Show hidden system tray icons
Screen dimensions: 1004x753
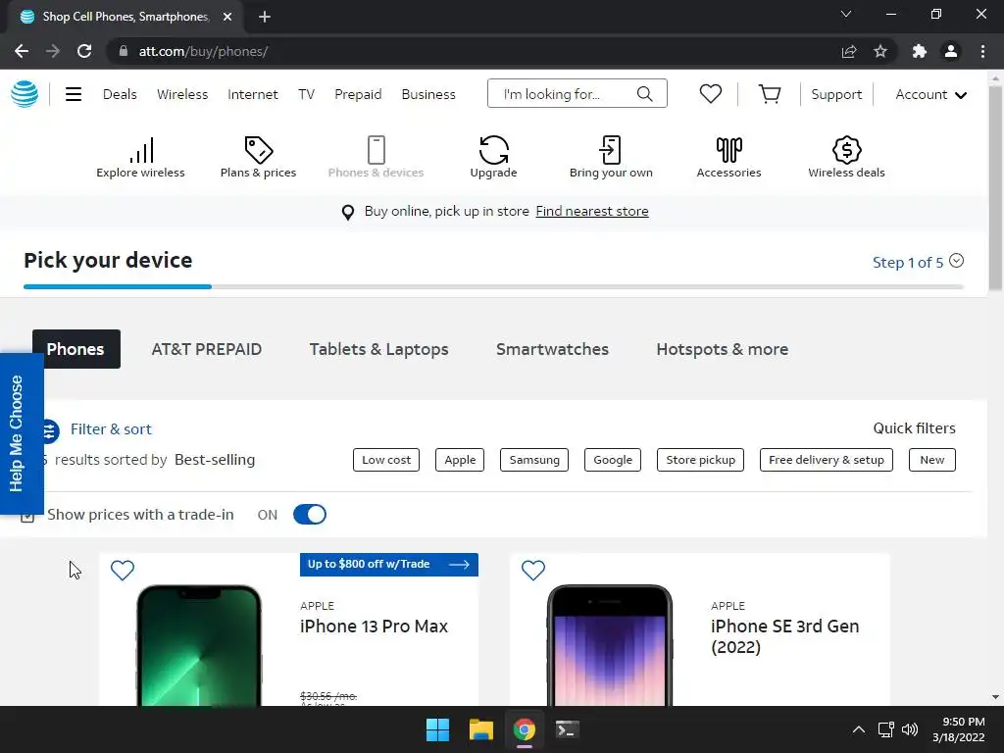click(x=859, y=729)
